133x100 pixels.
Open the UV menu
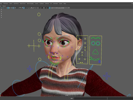click(51, 4)
